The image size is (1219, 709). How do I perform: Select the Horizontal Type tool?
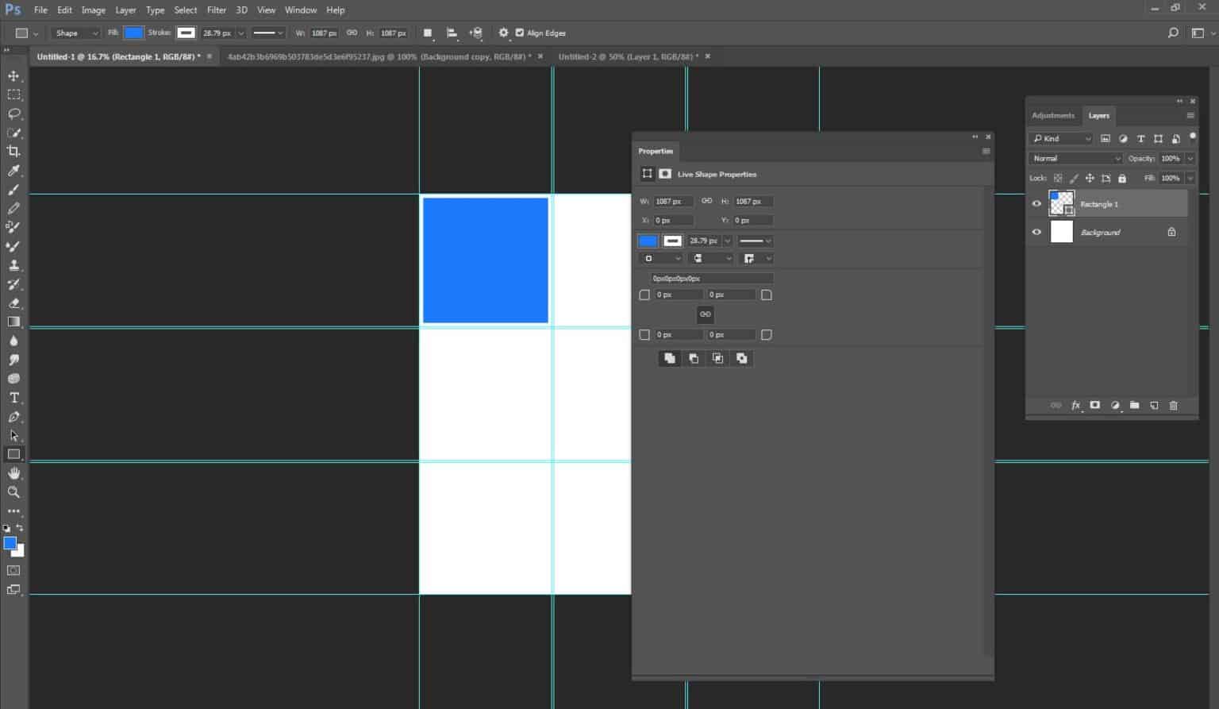click(x=13, y=398)
